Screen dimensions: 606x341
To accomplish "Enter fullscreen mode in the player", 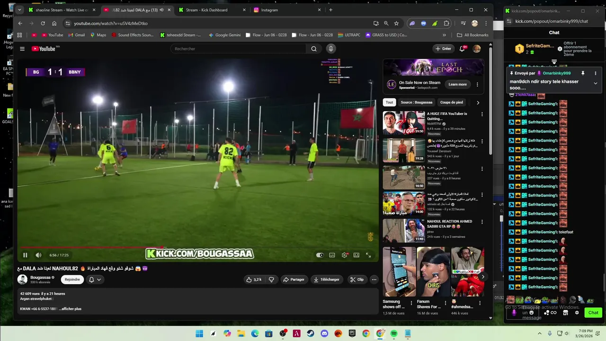I will [368, 255].
